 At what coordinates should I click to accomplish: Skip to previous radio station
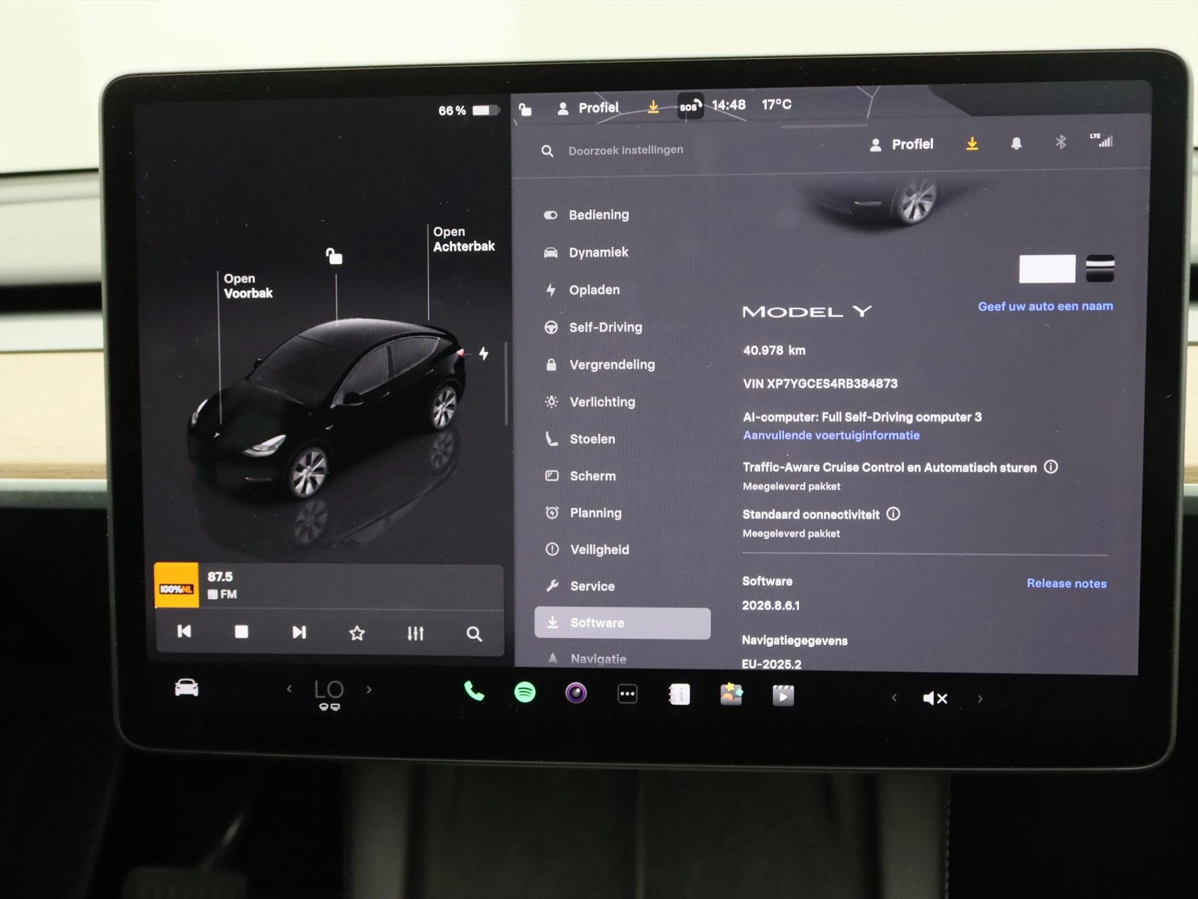pos(184,632)
